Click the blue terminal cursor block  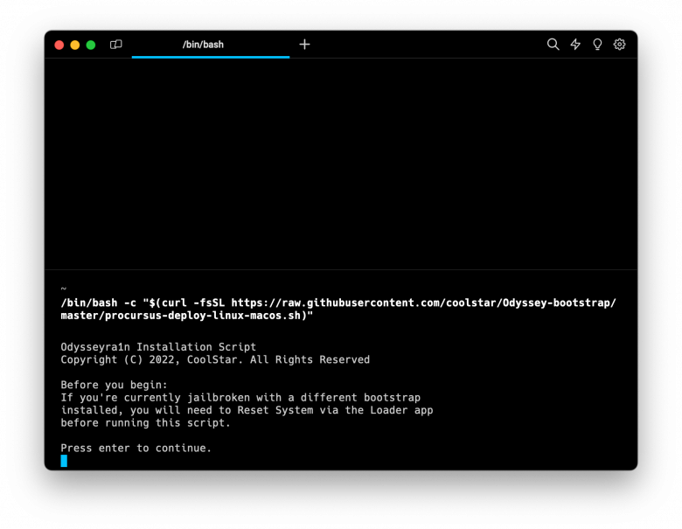coord(64,461)
